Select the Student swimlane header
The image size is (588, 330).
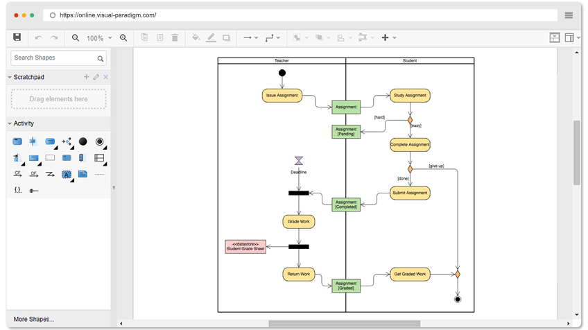410,61
